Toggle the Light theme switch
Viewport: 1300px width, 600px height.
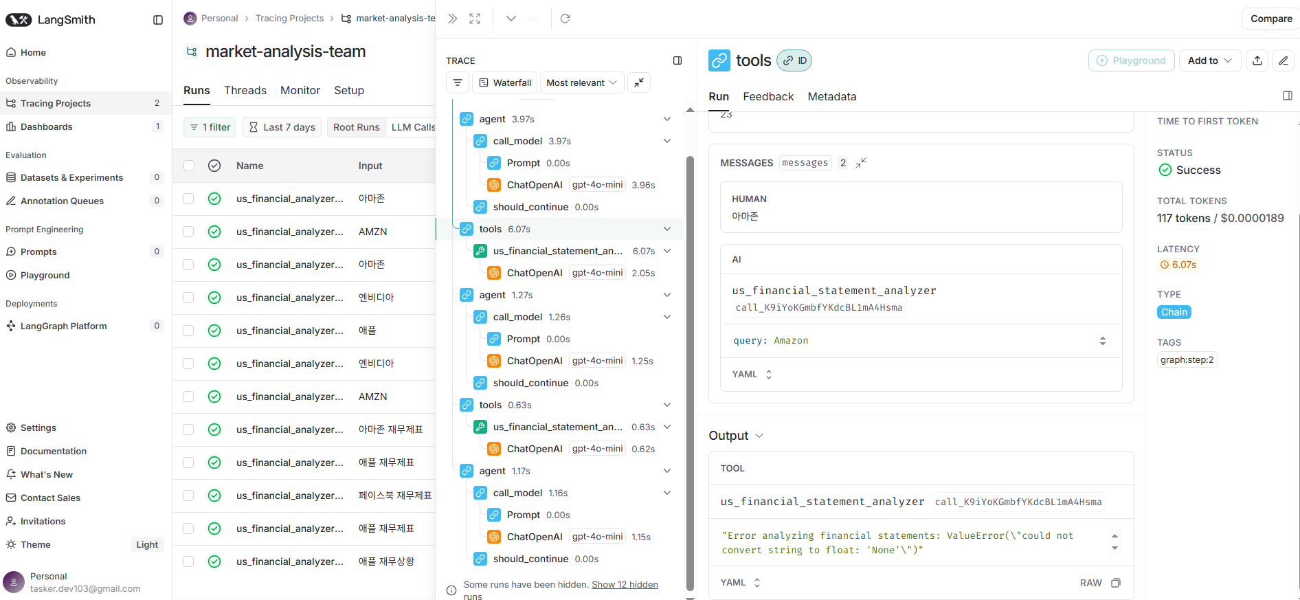tap(147, 544)
